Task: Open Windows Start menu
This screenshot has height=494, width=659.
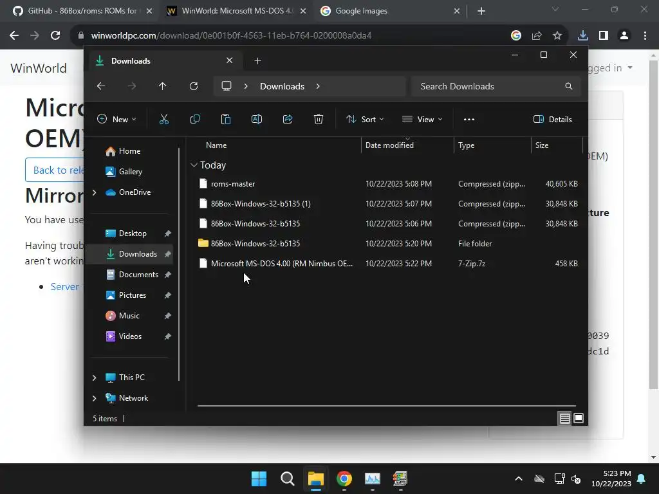Action: [x=259, y=479]
